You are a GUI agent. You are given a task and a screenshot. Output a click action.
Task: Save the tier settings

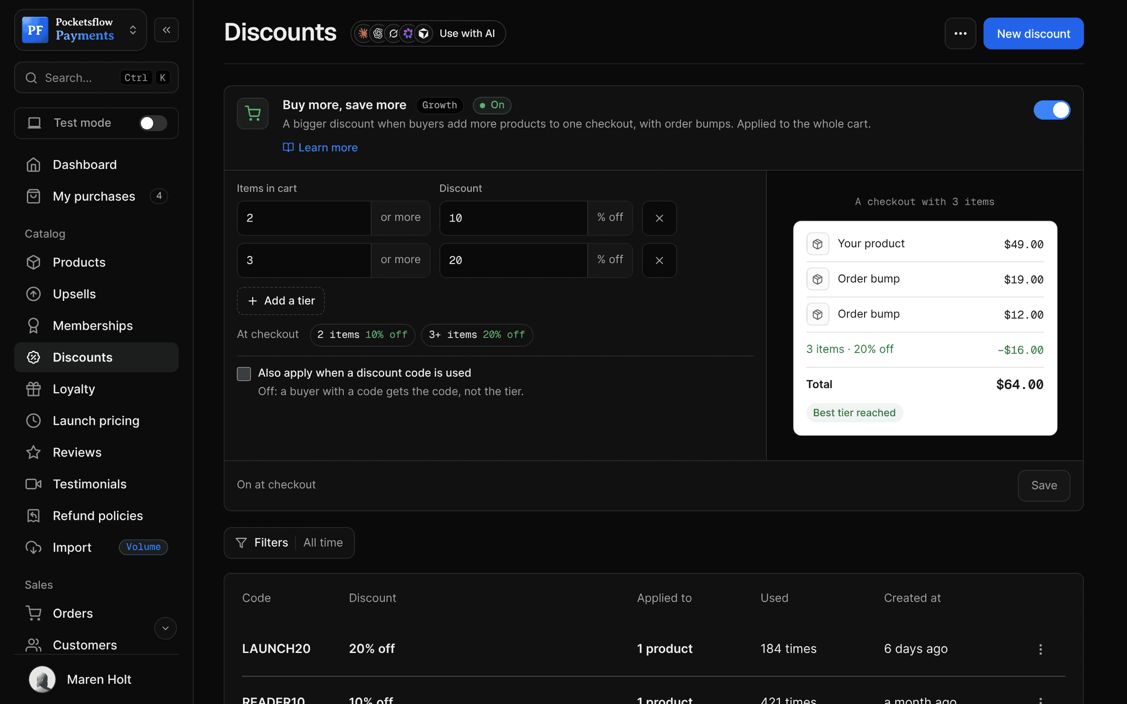1043,485
